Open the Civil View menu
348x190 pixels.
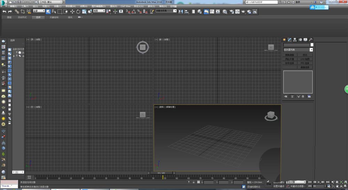tap(126, 6)
